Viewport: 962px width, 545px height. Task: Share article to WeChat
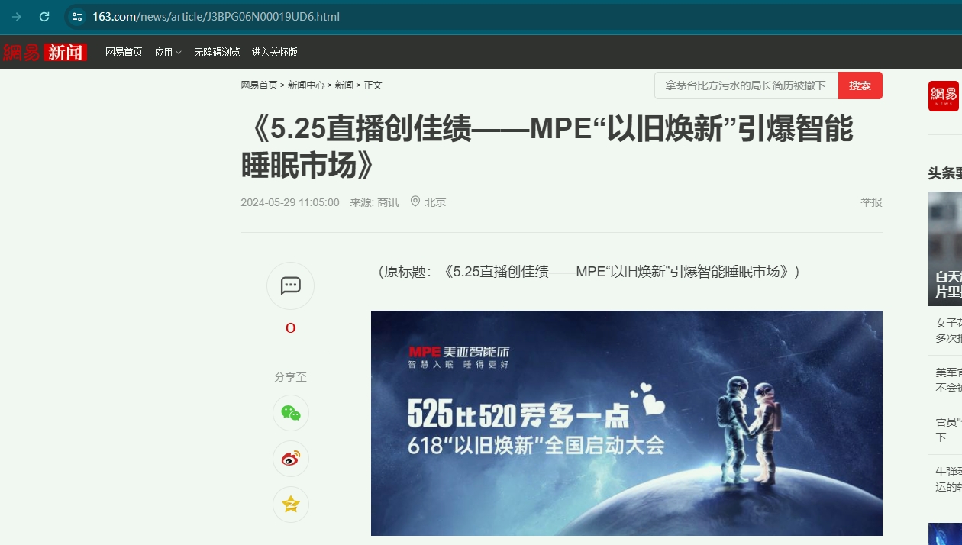[x=291, y=413]
